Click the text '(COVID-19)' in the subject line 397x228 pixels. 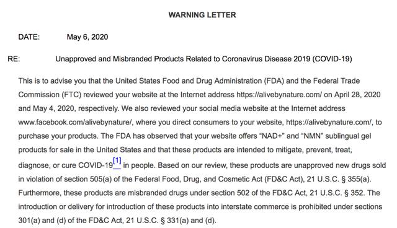[332, 59]
